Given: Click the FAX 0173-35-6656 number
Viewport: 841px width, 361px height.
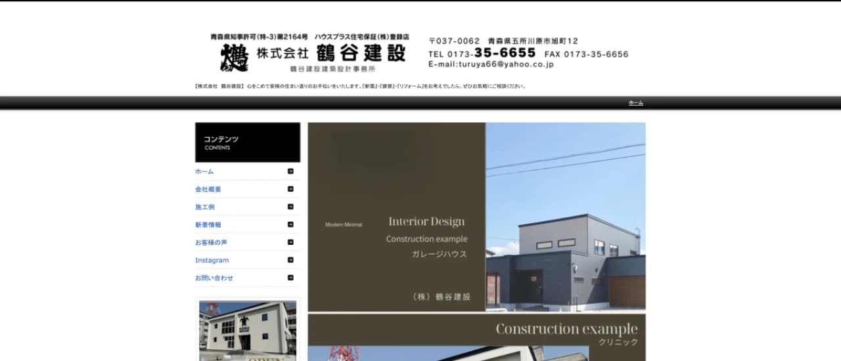Looking at the screenshot, I should point(587,54).
